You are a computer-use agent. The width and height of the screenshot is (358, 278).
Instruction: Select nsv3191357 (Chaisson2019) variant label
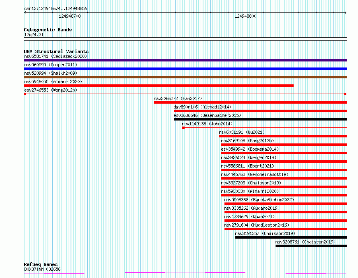pyautogui.click(x=265, y=233)
